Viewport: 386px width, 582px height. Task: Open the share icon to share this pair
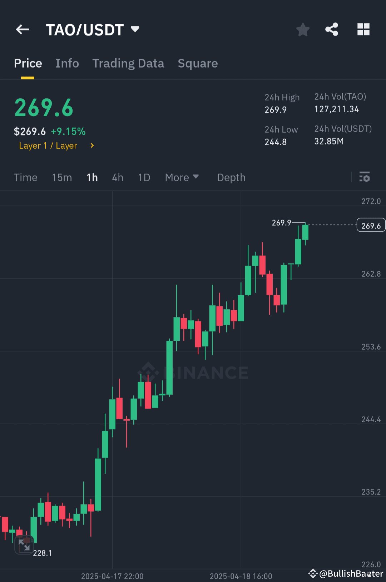tap(331, 30)
